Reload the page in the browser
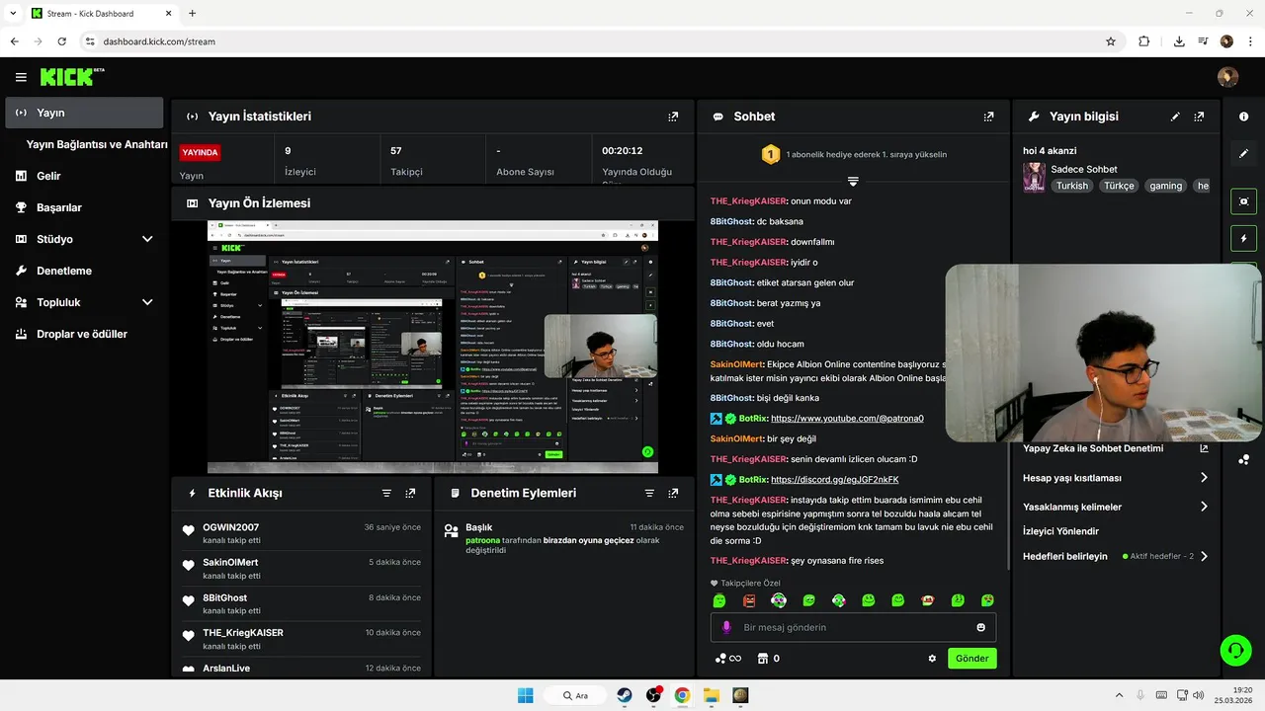 [x=62, y=41]
